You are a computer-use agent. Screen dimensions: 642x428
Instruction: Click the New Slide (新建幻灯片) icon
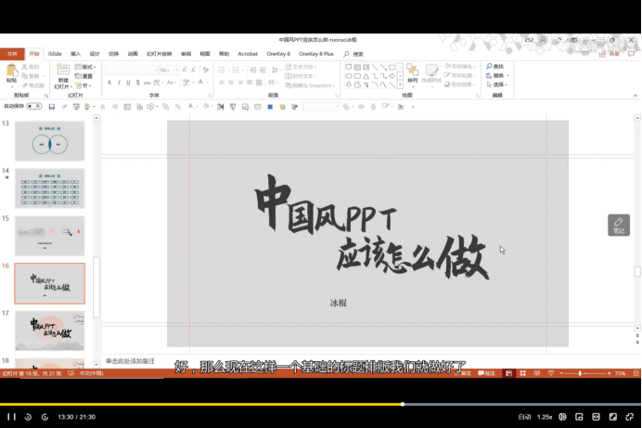[63, 70]
